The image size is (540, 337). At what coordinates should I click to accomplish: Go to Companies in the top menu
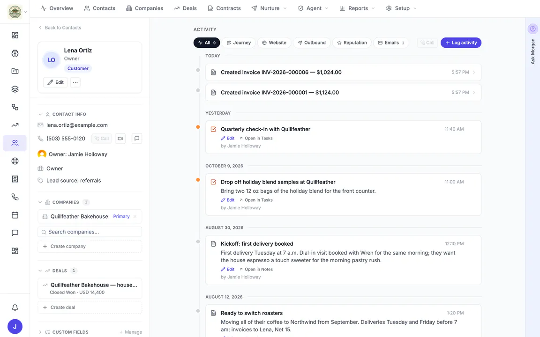(x=145, y=8)
